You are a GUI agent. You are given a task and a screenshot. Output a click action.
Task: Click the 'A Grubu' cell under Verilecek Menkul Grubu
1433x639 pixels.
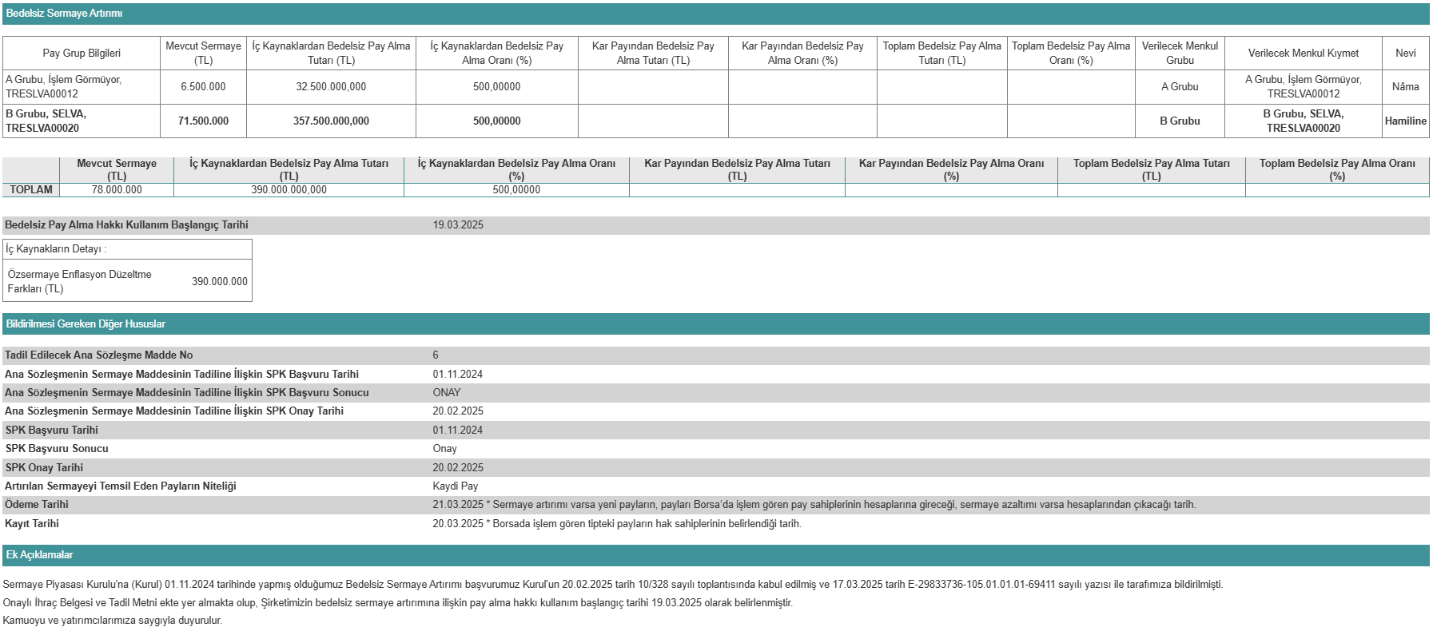click(1180, 86)
